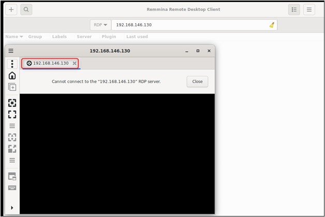This screenshot has height=217, width=325.
Task: Click the black remote display area
Action: [x=117, y=153]
